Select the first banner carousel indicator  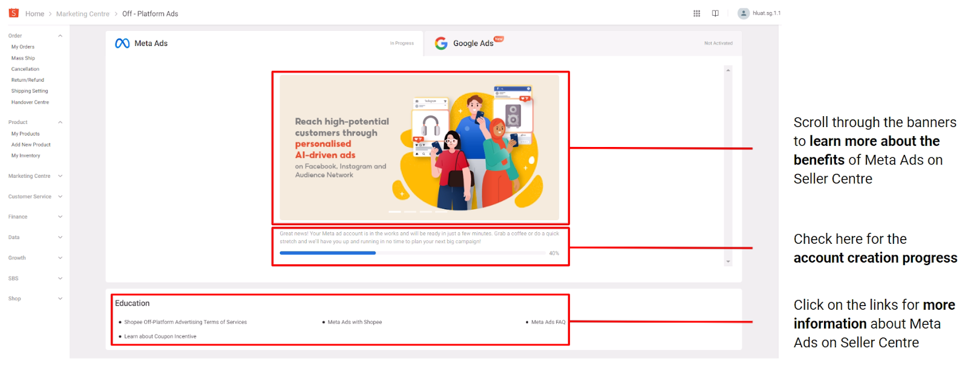pos(395,212)
